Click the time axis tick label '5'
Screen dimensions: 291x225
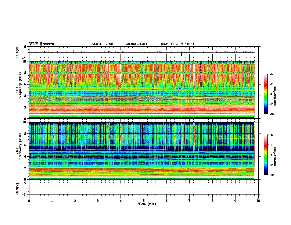pyautogui.click(x=144, y=201)
